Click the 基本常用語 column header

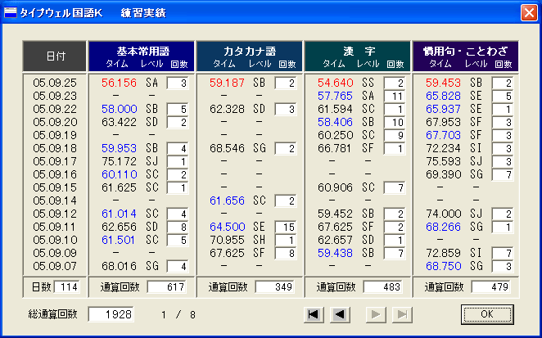[x=142, y=56]
